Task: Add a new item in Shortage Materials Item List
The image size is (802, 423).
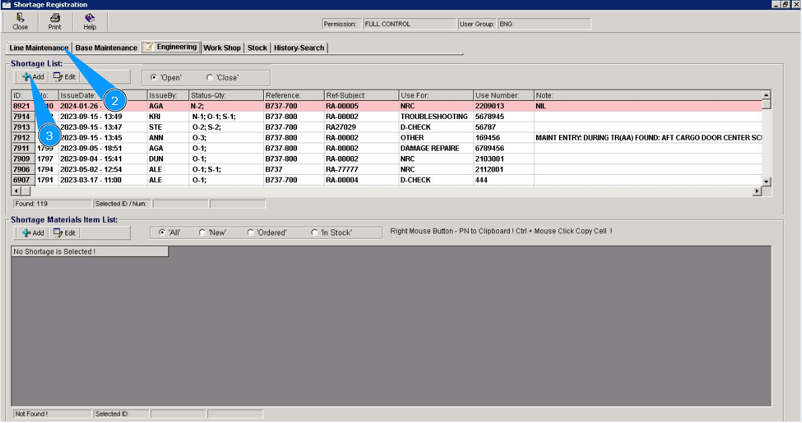Action: 33,233
